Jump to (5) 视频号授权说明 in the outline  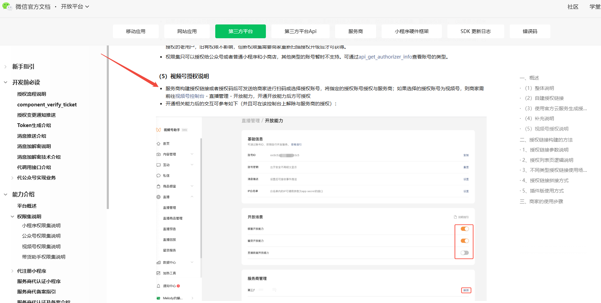click(x=547, y=129)
